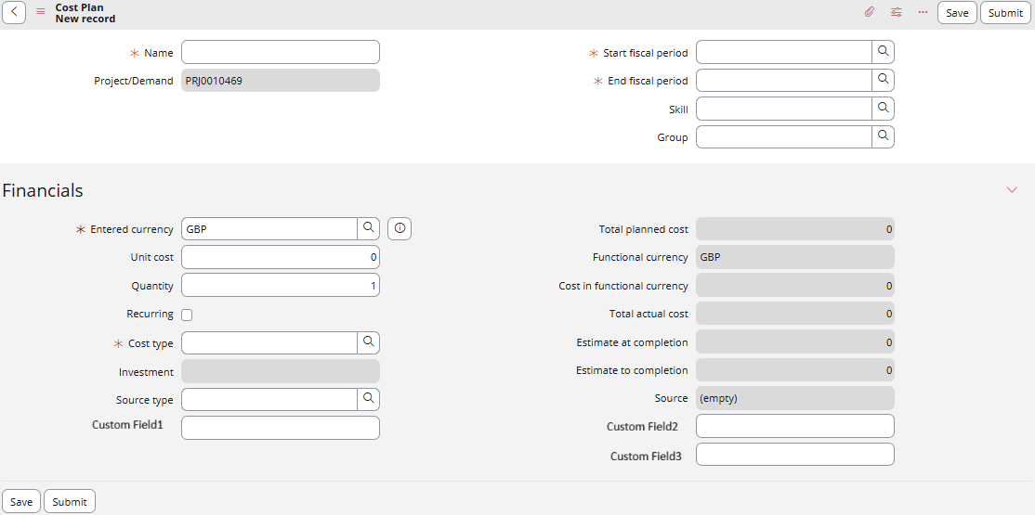Viewport: 1035px width, 515px height.
Task: Click the Custom Field3 input
Action: pos(795,455)
